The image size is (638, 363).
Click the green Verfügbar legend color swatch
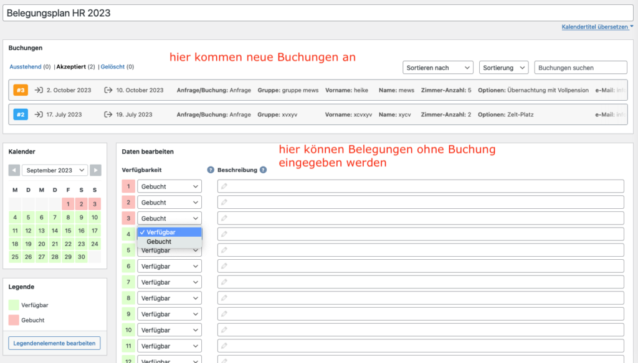pyautogui.click(x=14, y=305)
